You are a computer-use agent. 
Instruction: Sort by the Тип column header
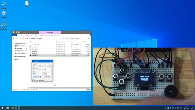72,42
